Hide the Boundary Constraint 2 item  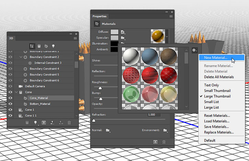tap(10, 57)
